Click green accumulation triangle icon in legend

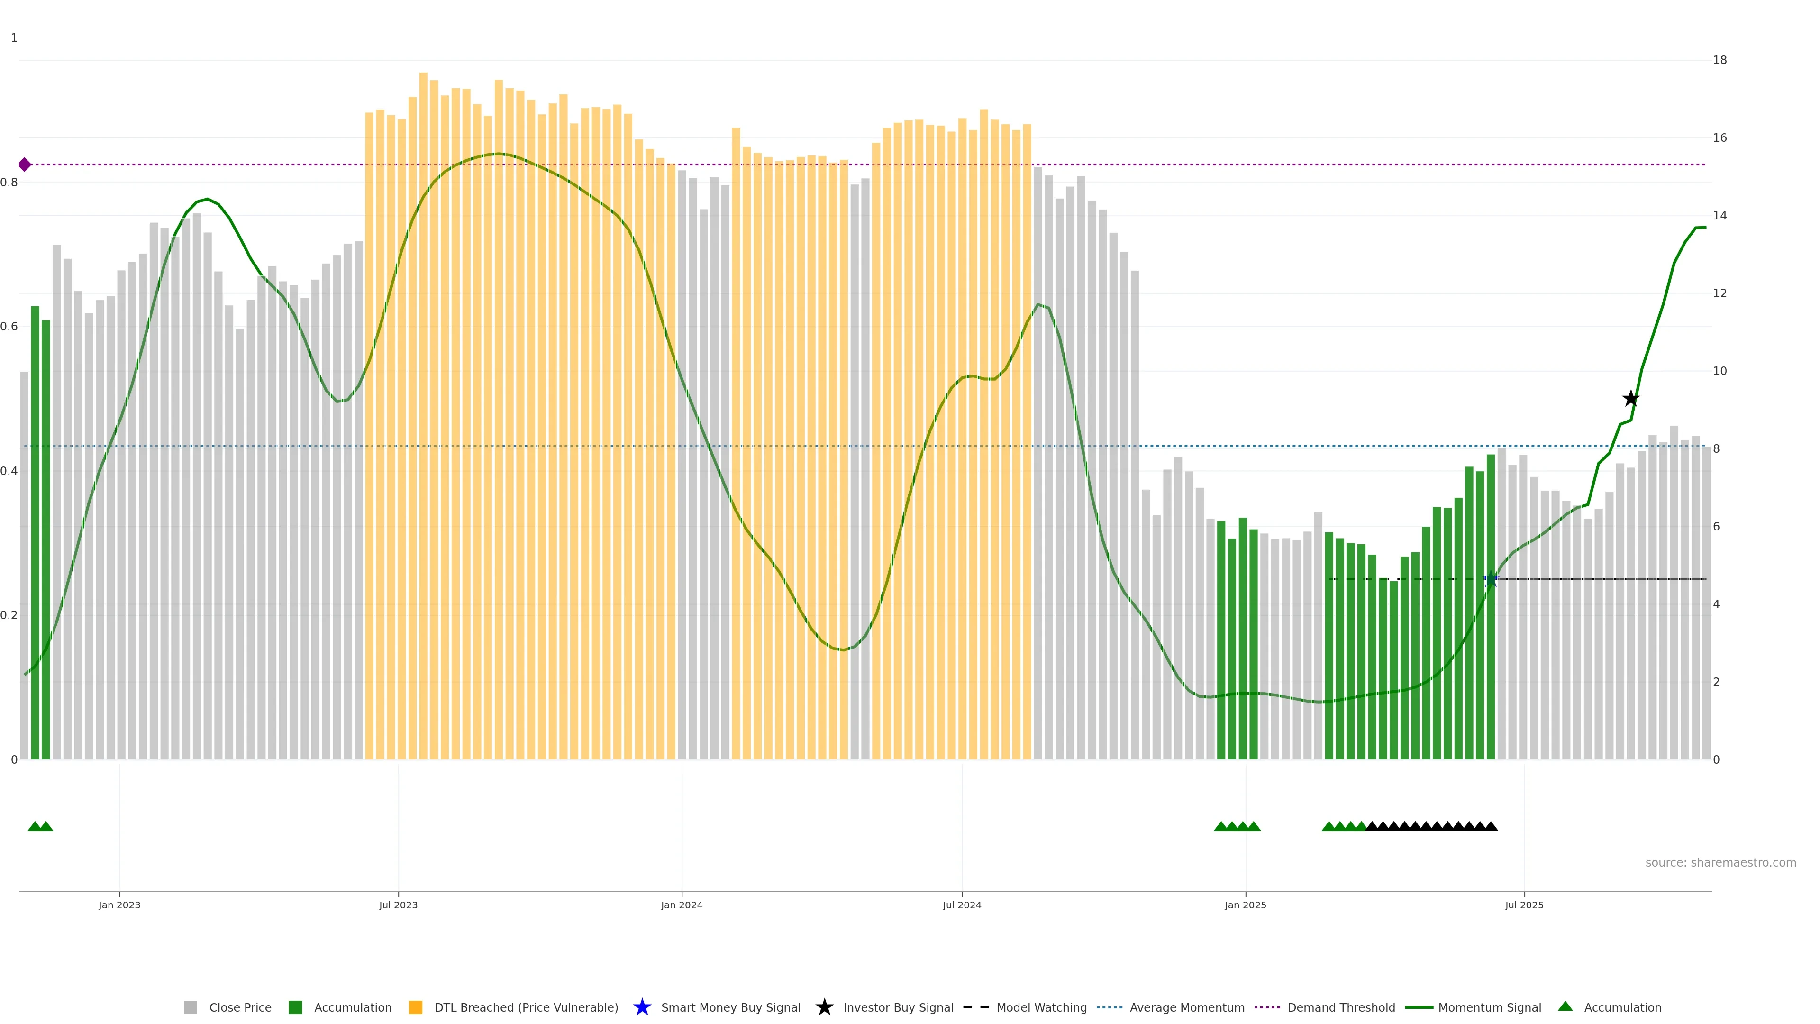(x=1565, y=1006)
